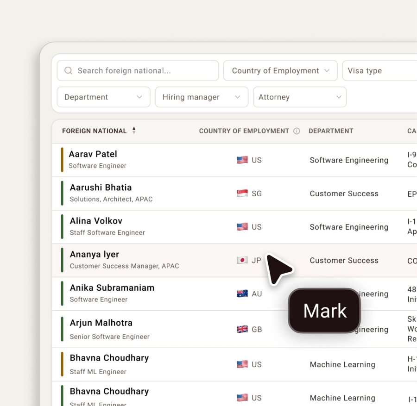Click the SG country code text

tap(257, 194)
